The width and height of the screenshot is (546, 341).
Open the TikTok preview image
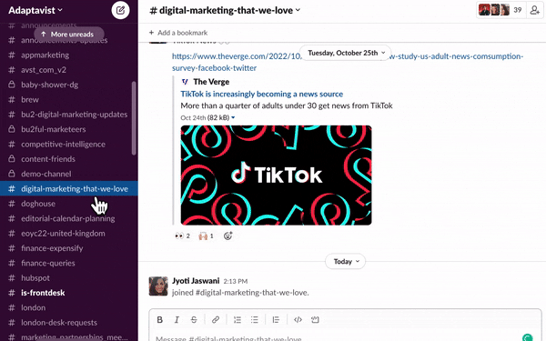276,175
